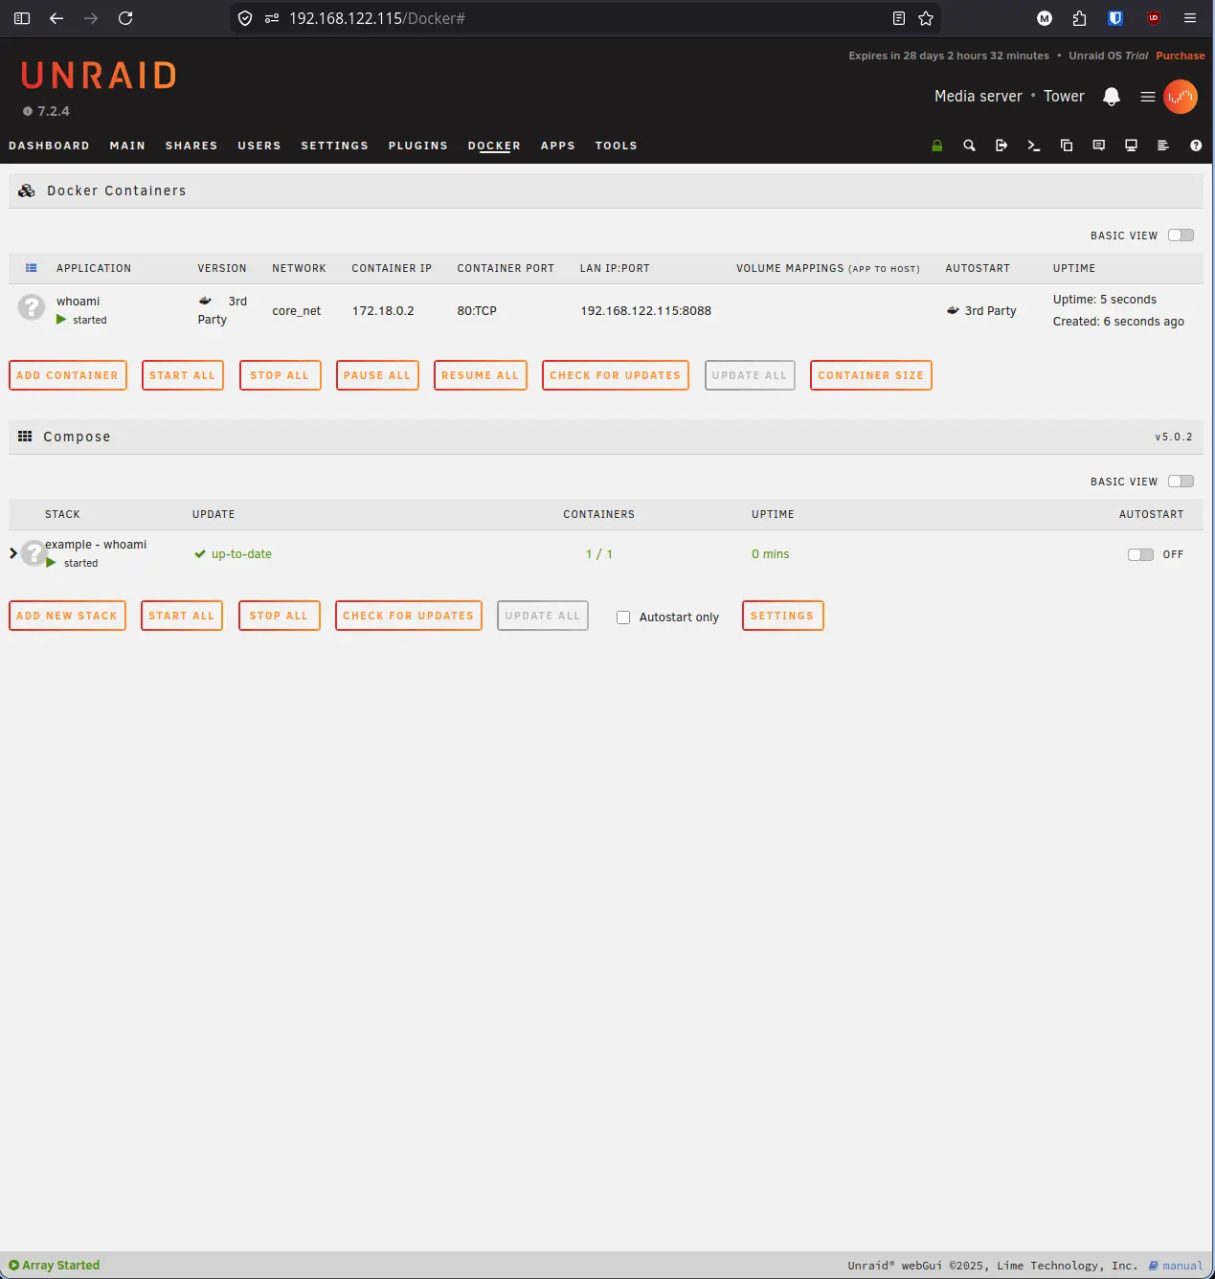
Task: Click the help question mark icon
Action: pyautogui.click(x=1196, y=146)
